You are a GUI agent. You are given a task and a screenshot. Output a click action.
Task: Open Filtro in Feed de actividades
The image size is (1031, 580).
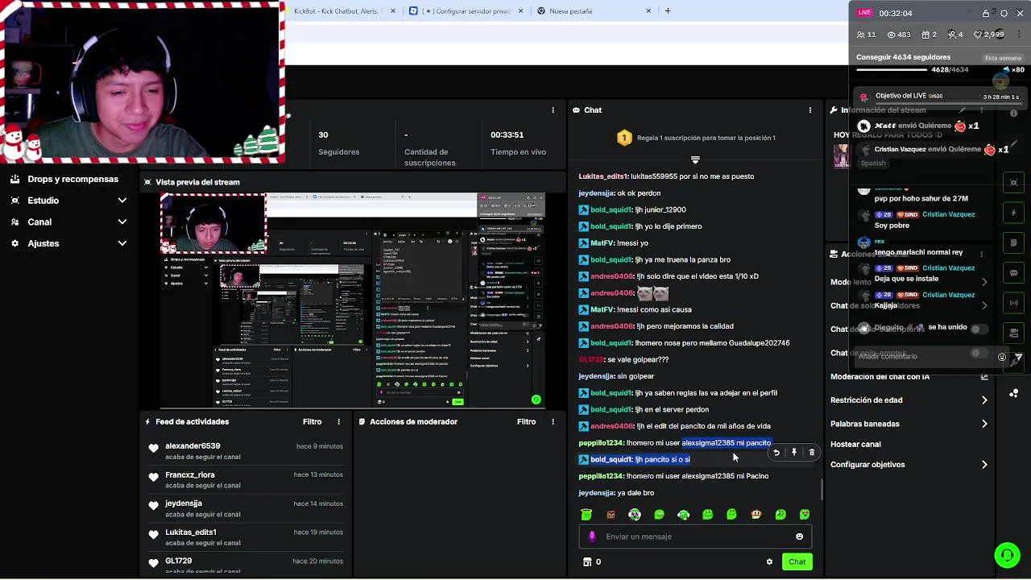pyautogui.click(x=312, y=421)
